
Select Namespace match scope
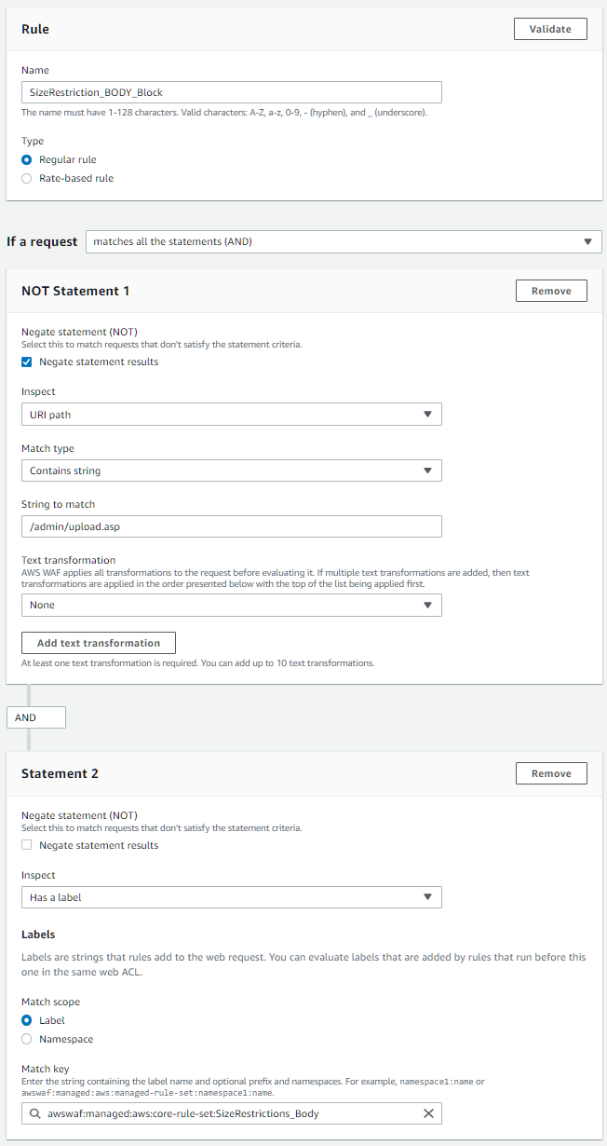[26, 1039]
